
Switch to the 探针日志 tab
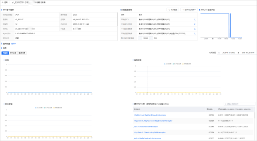coord(13,53)
